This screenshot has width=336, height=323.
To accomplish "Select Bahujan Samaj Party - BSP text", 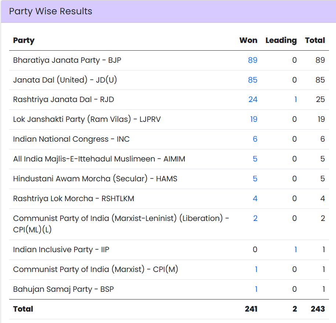I will (x=64, y=289).
